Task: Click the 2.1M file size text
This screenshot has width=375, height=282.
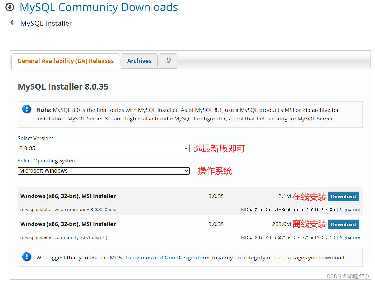Action: click(285, 196)
